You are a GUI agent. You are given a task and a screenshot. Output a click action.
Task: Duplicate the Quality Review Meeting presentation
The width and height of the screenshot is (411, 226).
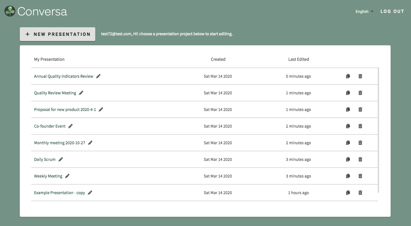[348, 93]
